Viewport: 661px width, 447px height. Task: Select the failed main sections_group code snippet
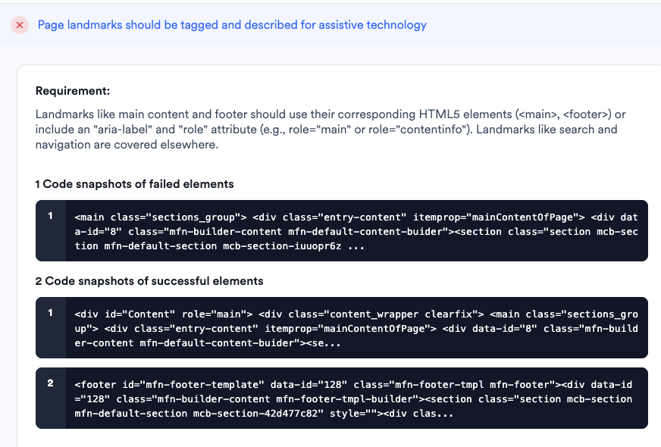[x=356, y=231]
